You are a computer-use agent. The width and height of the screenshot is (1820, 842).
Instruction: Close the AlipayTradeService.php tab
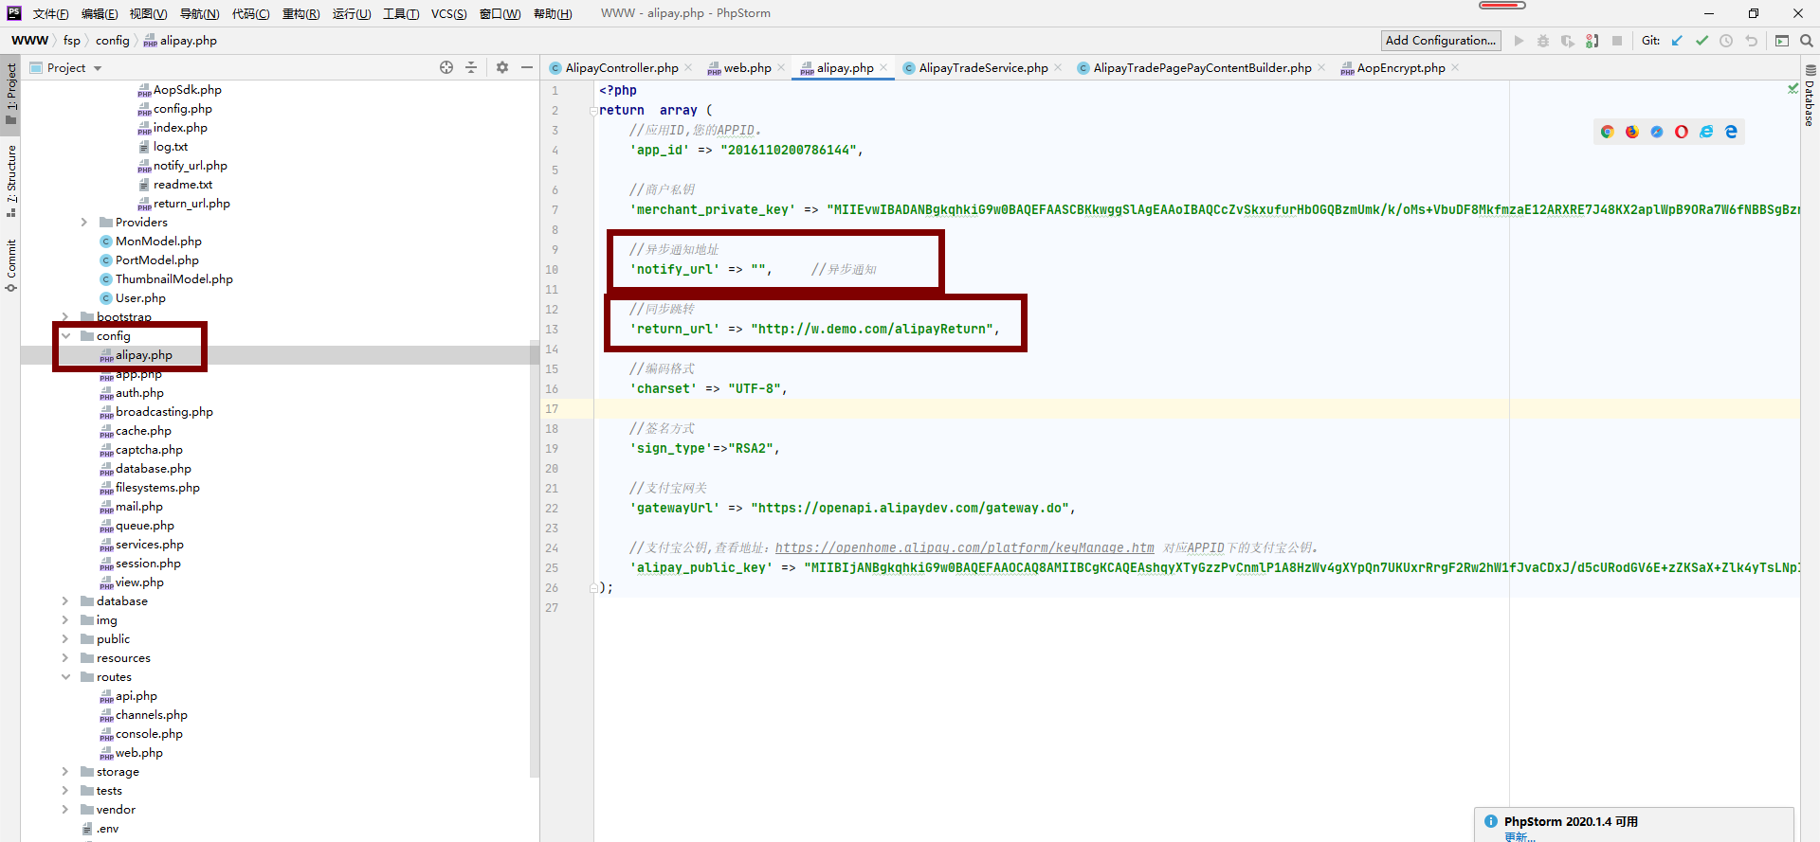(1058, 67)
